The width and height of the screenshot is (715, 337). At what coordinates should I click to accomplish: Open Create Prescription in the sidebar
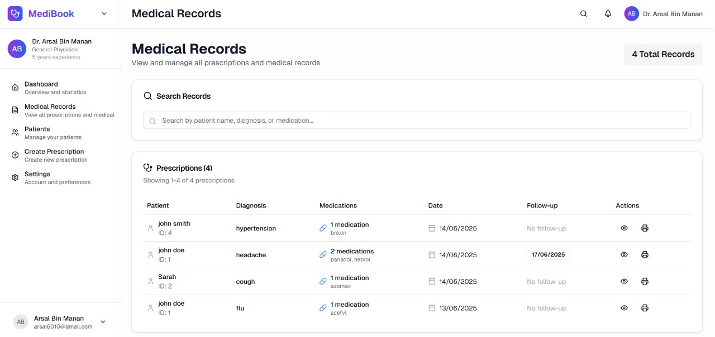click(54, 155)
